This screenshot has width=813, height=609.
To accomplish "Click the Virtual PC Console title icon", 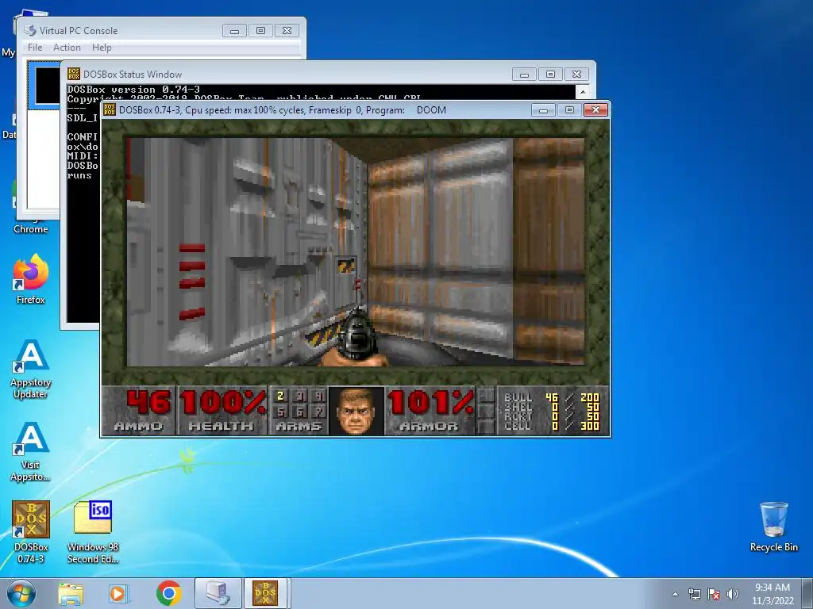I will 30,31.
